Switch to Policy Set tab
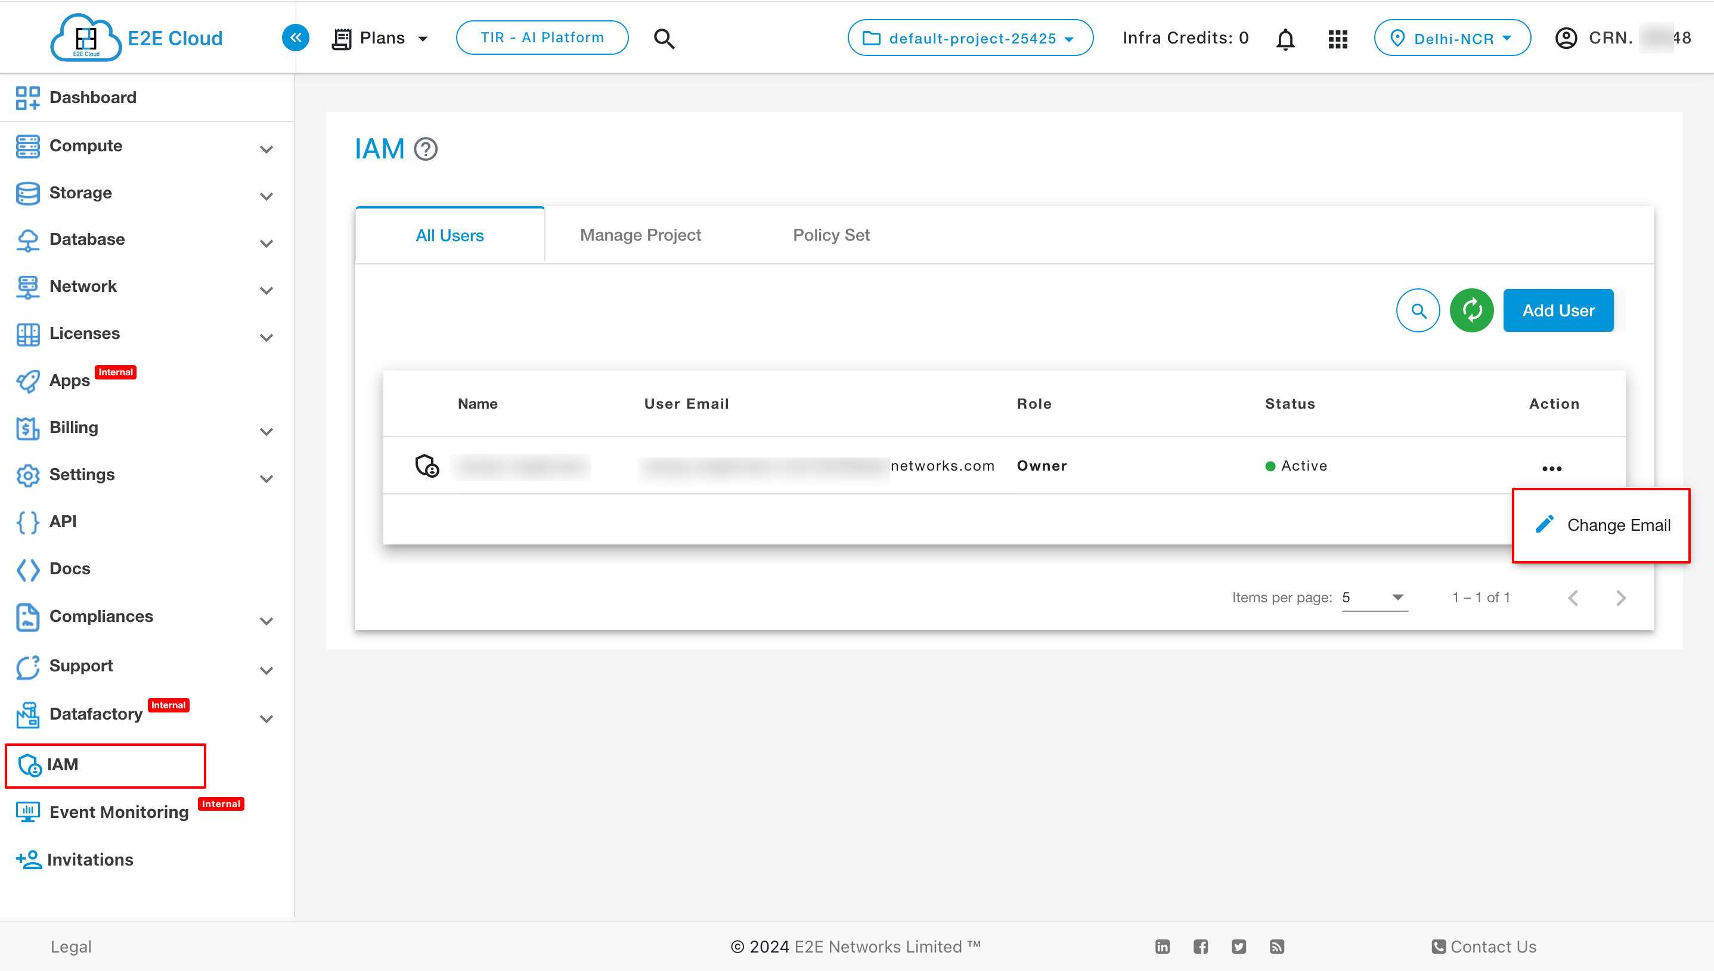 (x=831, y=235)
